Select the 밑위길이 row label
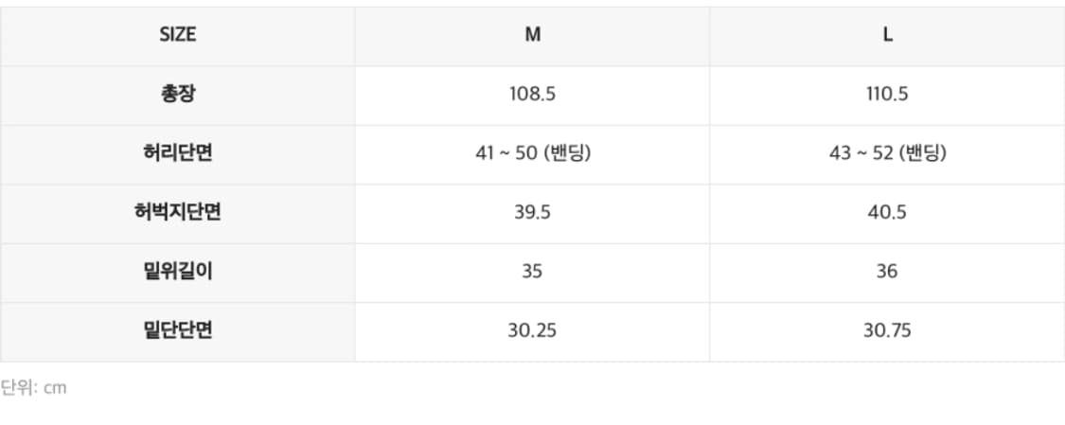Screen dimensions: 1065x425 click(177, 272)
